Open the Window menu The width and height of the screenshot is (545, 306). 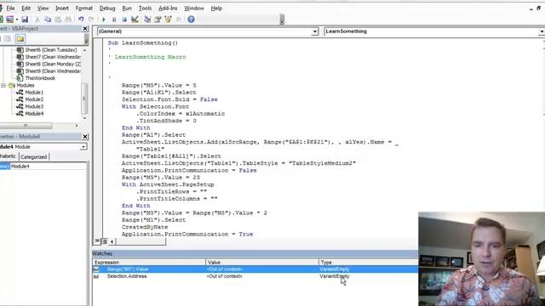(x=194, y=8)
